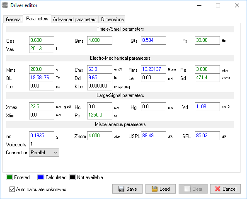Switch to the Dimensions tab
The image size is (247, 199).
click(x=112, y=19)
